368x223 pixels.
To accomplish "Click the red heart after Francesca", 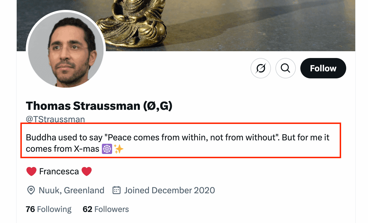I will [x=87, y=171].
